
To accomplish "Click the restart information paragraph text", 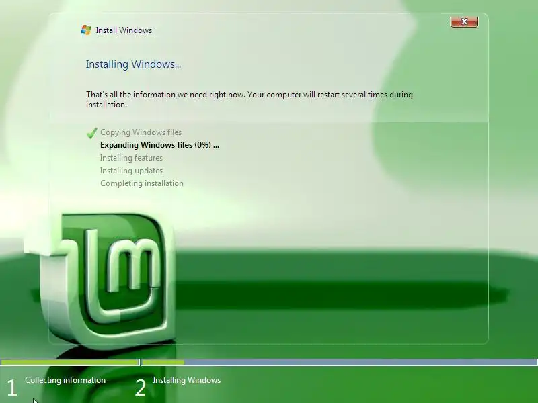I will [249, 99].
